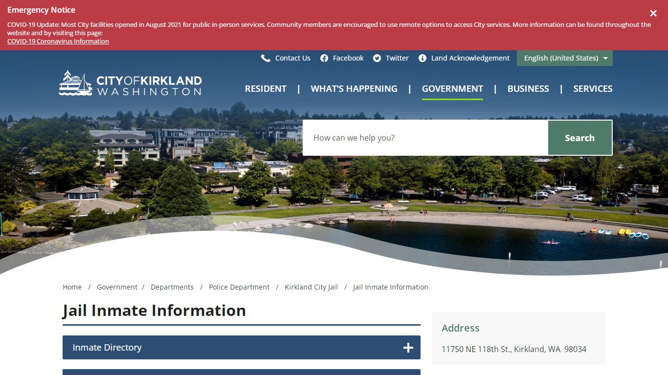Close the Emergency Notice banner
Screen dimensions: 668x375
pos(653,13)
